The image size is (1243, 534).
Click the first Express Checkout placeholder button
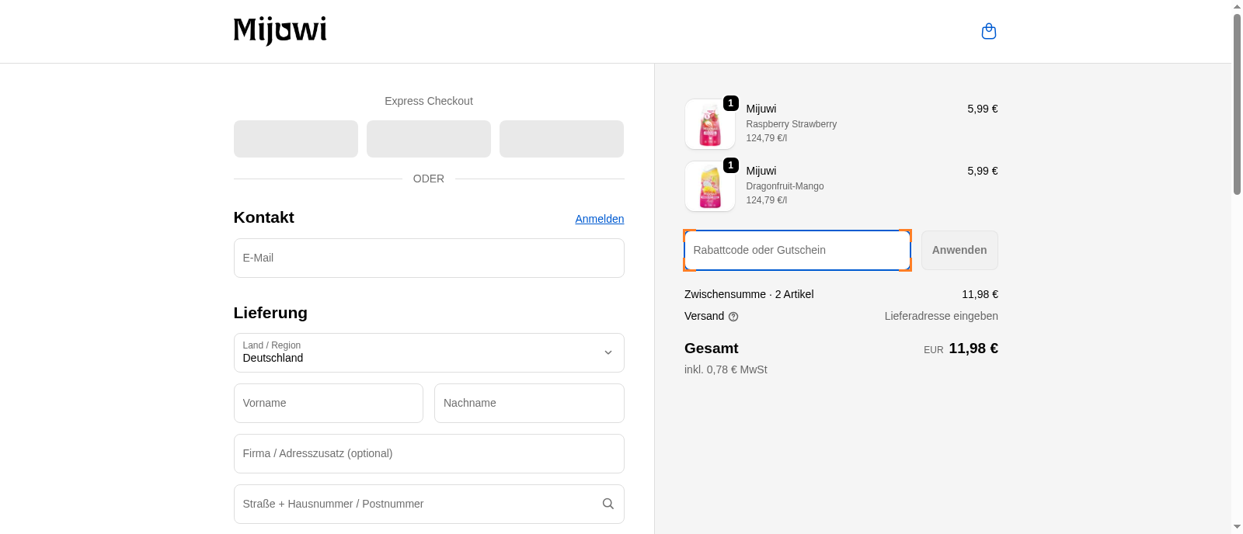(x=296, y=139)
